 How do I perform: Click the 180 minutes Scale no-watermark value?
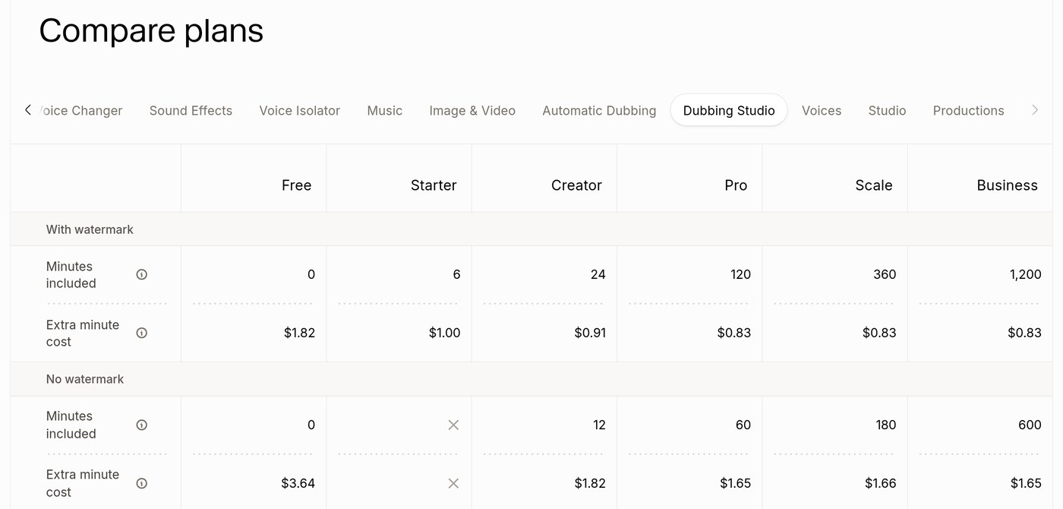[x=886, y=425]
